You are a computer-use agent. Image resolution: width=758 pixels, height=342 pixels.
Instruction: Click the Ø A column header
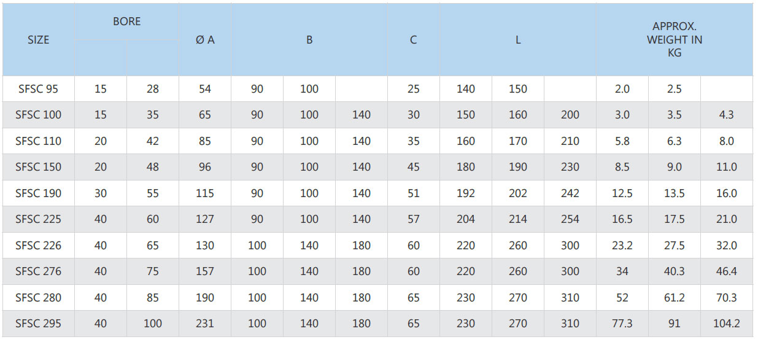(x=205, y=40)
